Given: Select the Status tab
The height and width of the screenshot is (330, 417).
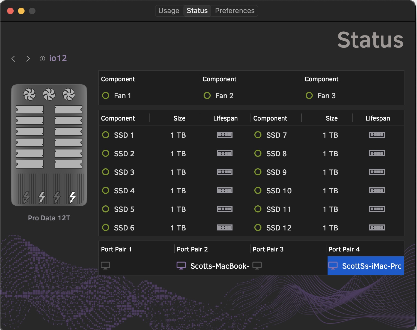Looking at the screenshot, I should click(197, 11).
